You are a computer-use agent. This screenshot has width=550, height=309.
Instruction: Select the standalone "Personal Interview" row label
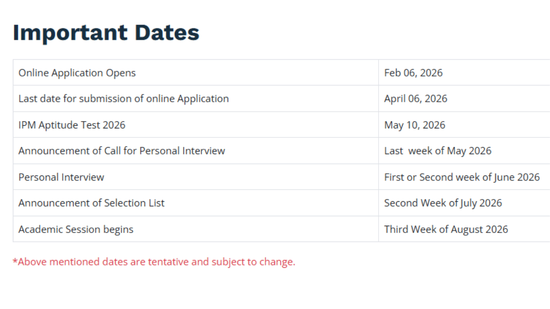[61, 177]
